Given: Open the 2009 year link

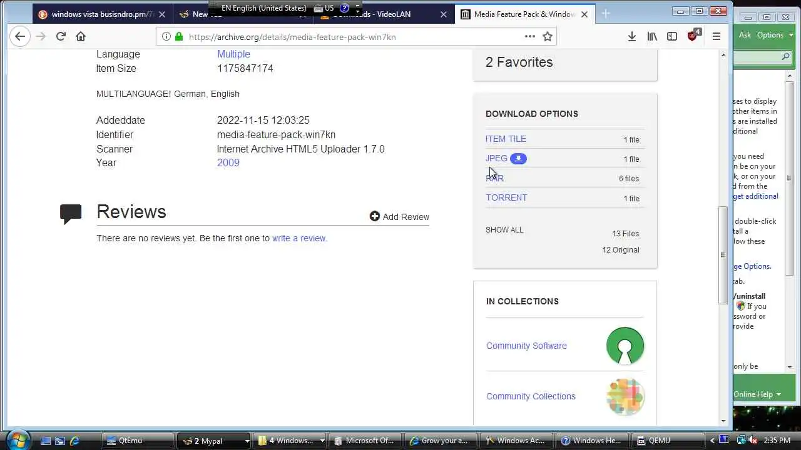Looking at the screenshot, I should click(228, 162).
